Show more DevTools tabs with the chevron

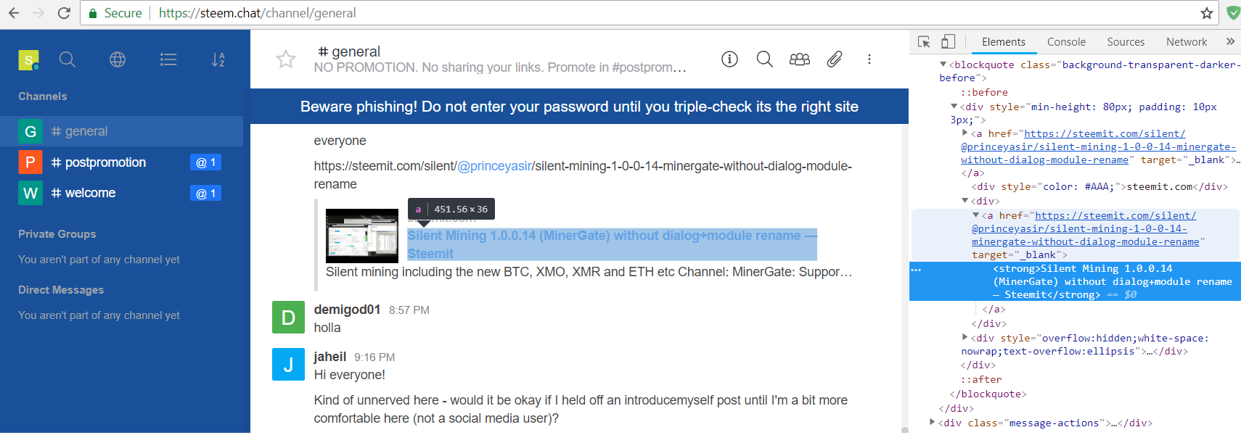click(1230, 42)
